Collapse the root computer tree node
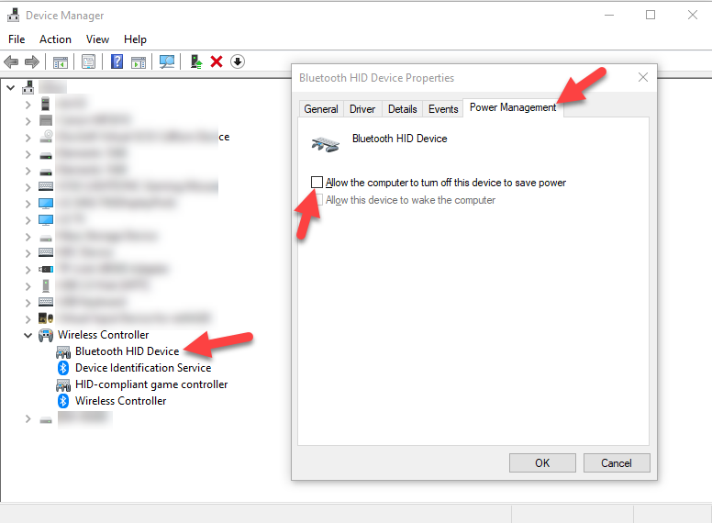The width and height of the screenshot is (712, 523). (11, 87)
